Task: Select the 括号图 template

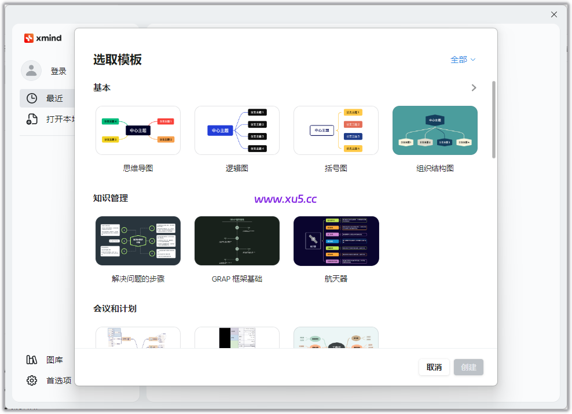Action: tap(336, 130)
